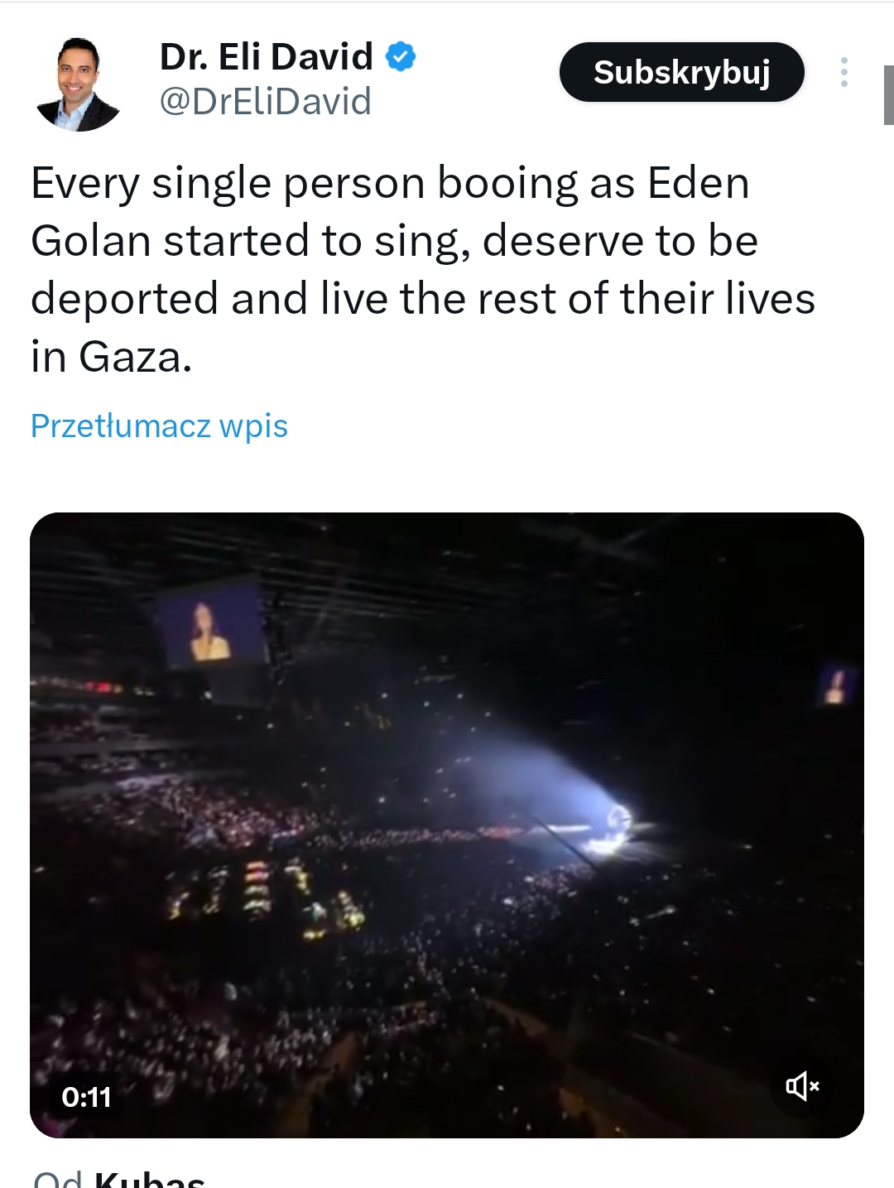This screenshot has height=1188, width=894.
Task: Click the scrollbar thumb on the right edge
Action: (888, 95)
